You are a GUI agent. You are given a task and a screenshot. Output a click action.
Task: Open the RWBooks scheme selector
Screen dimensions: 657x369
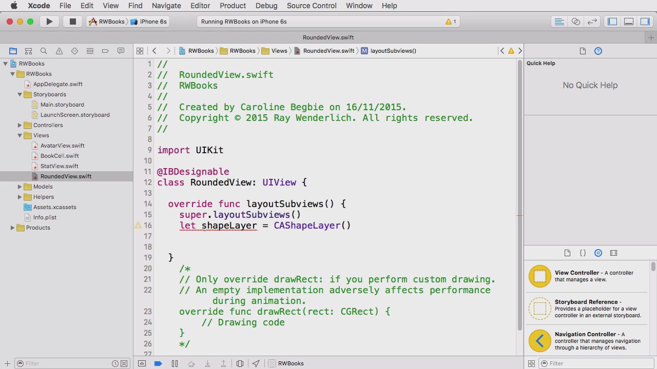107,22
